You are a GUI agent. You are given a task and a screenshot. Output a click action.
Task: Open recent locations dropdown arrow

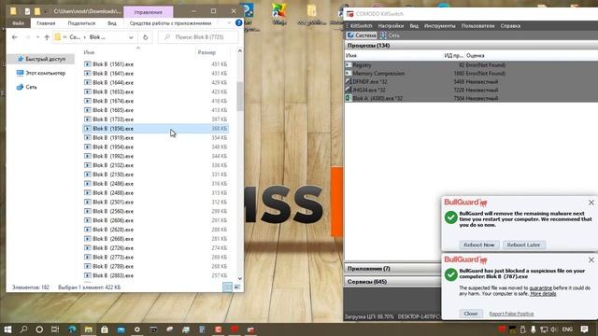(37, 37)
